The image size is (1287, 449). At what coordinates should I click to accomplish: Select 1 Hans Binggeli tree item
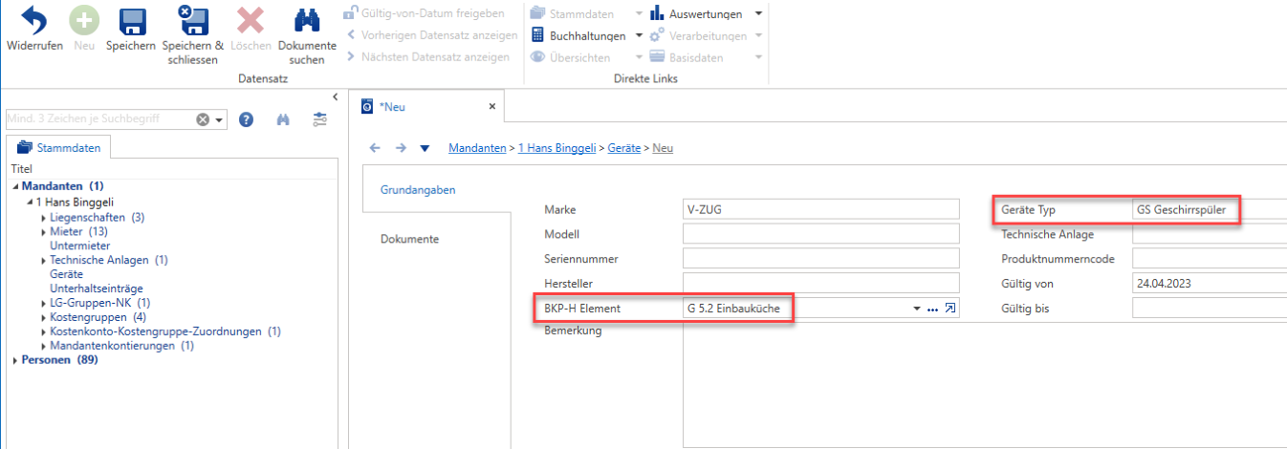[75, 203]
